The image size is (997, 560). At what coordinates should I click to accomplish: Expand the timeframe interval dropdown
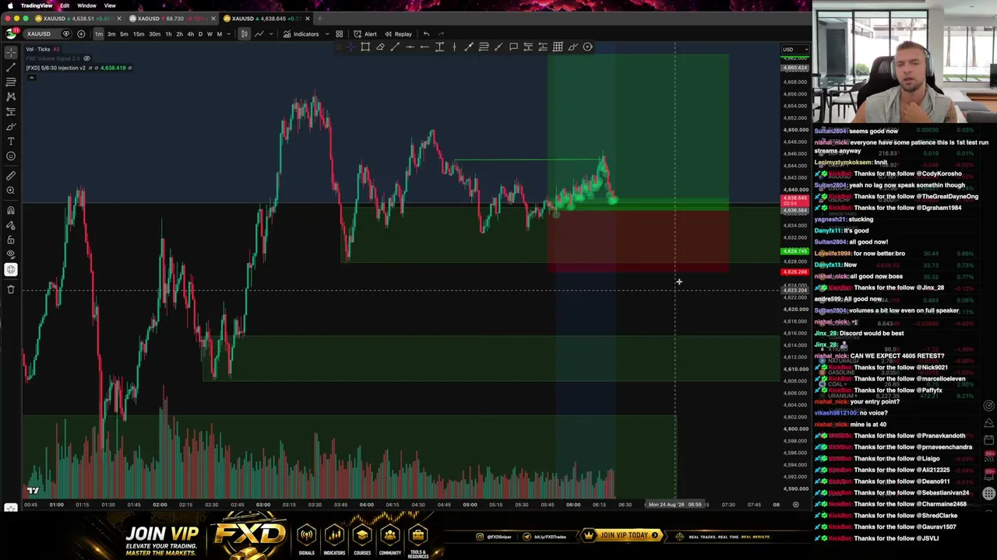pyautogui.click(x=228, y=34)
